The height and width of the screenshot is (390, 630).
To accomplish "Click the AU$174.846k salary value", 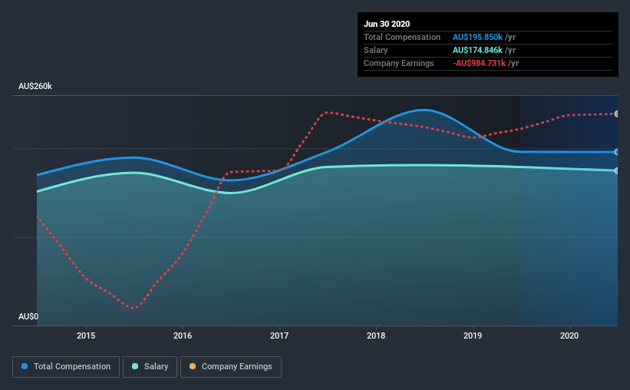I will 477,50.
